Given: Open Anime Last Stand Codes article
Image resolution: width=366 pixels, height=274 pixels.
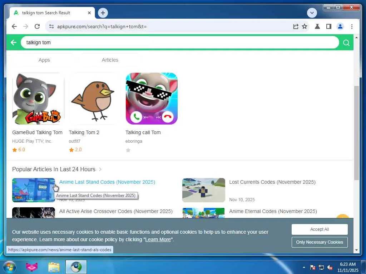Looking at the screenshot, I should [x=107, y=182].
